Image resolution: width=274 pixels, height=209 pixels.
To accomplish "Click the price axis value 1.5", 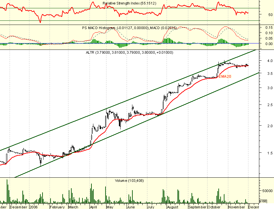I will tap(270, 153).
